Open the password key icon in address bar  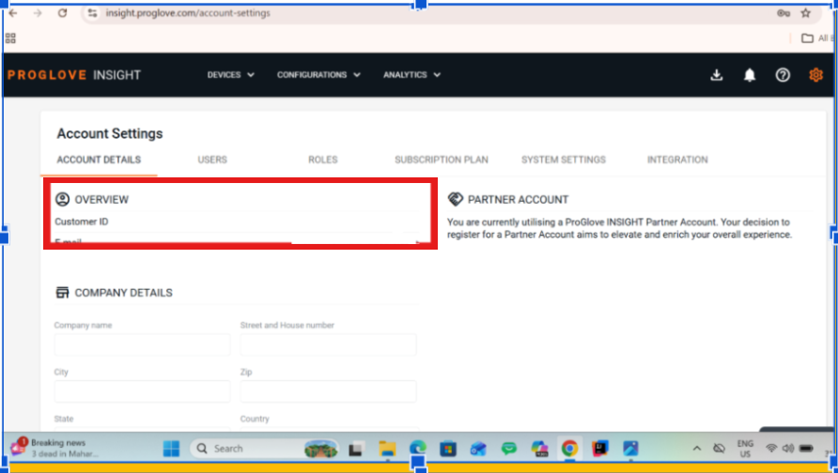click(x=784, y=13)
